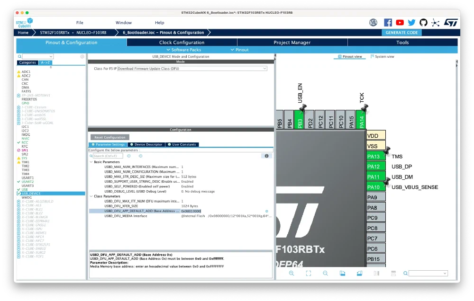Zoom in on the pinout view
Viewport: 474px width, 301px height.
pos(292,273)
